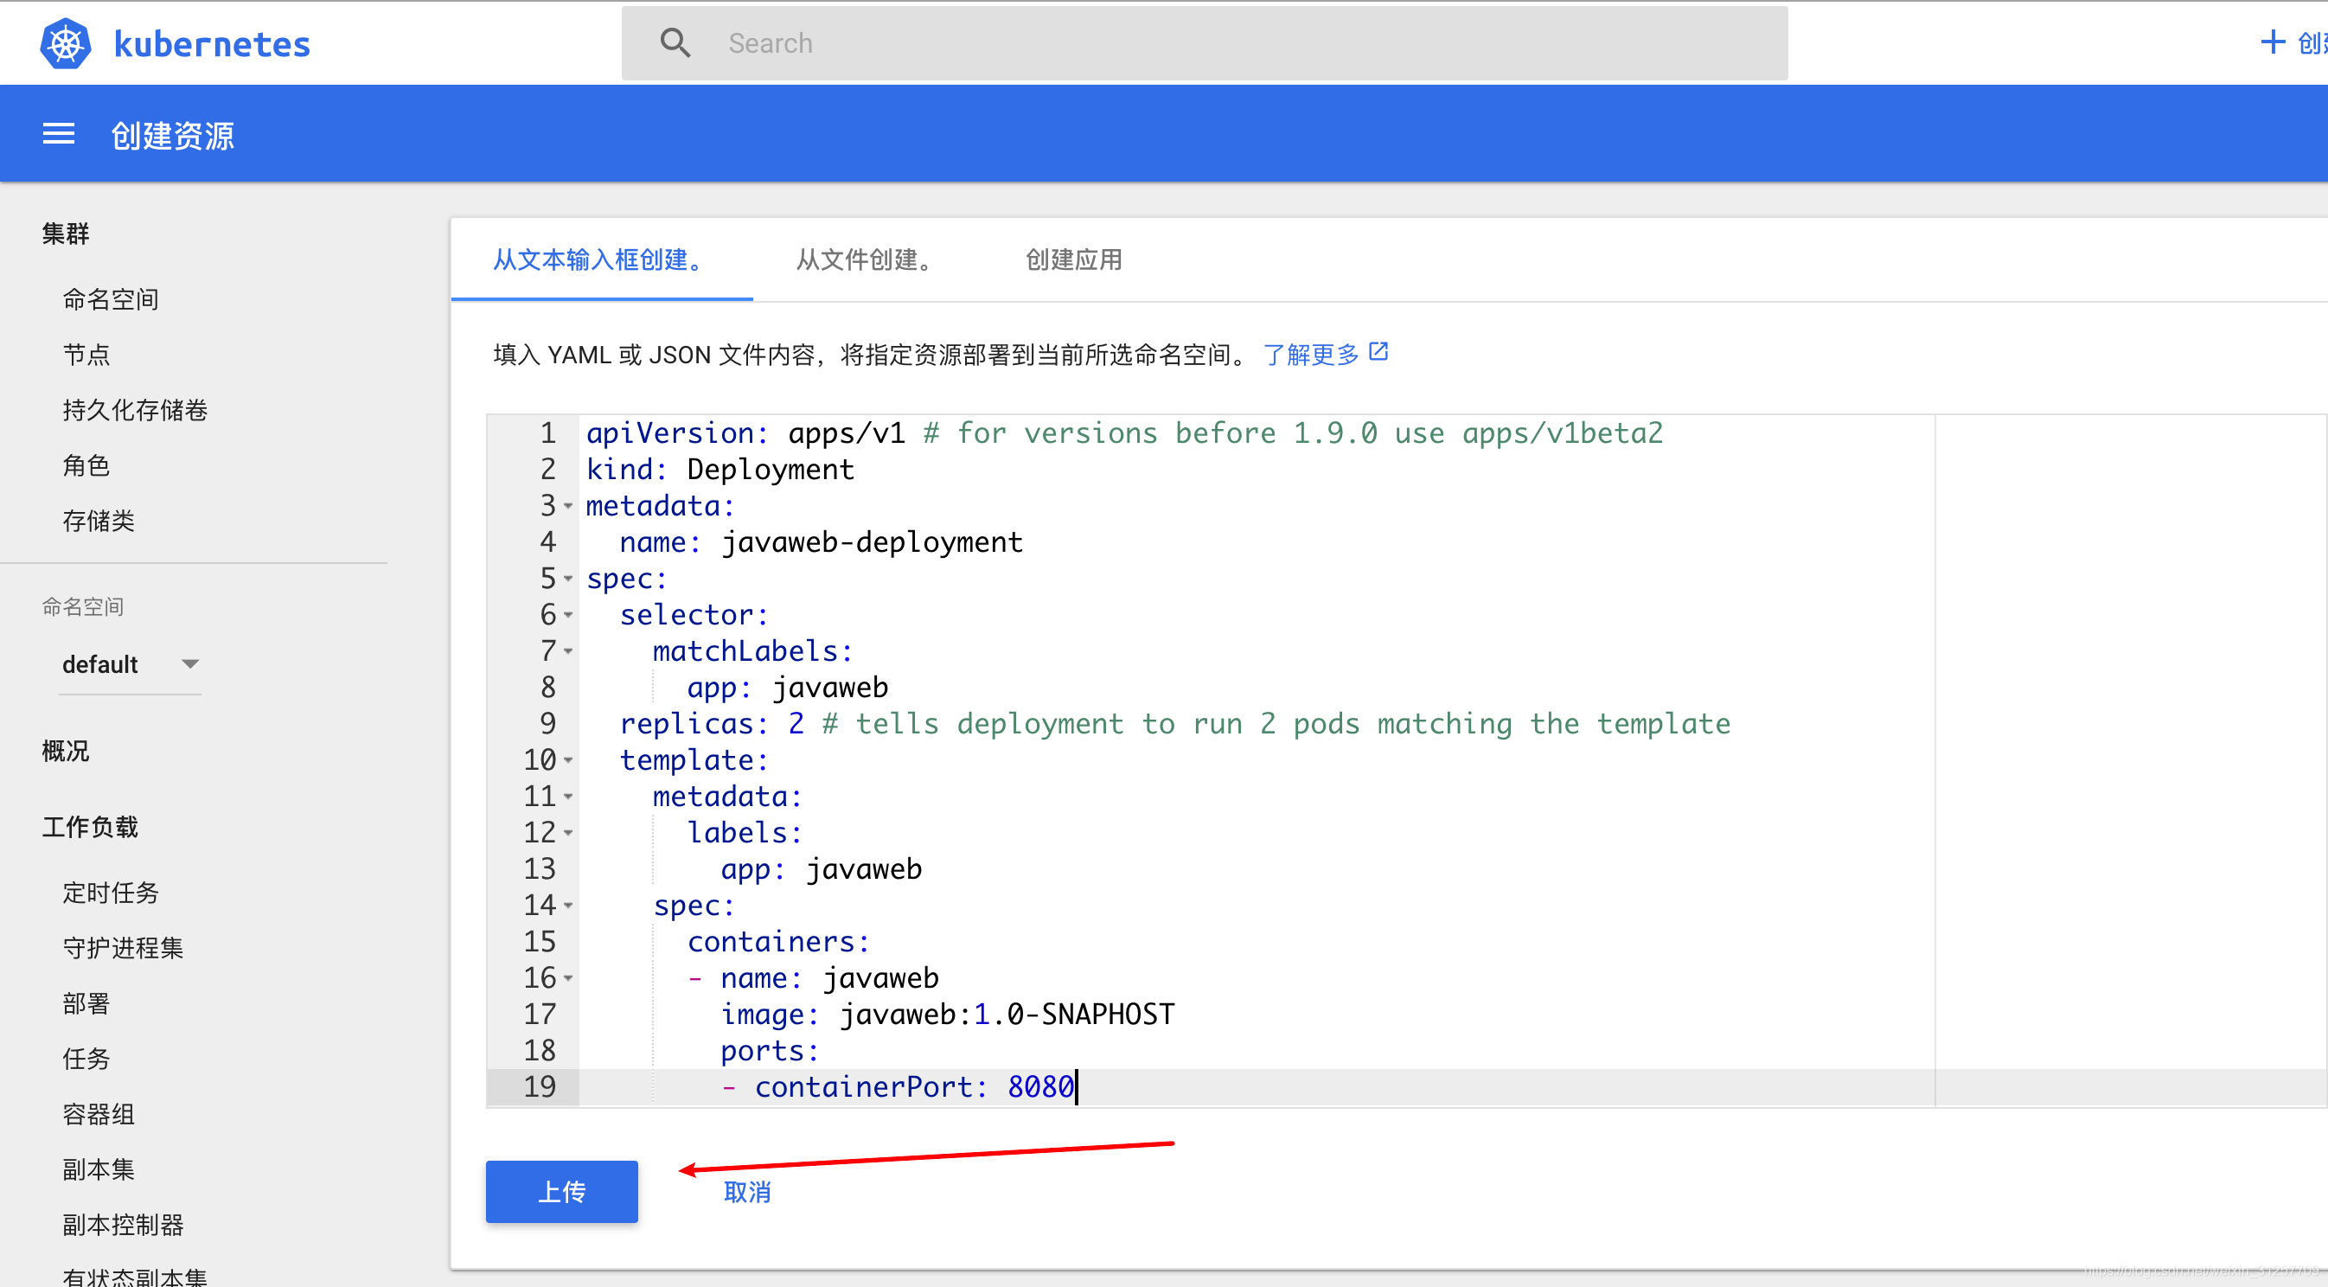Open 部署 deployments in the sidebar
Viewport: 2328px width, 1287px height.
[x=86, y=1003]
